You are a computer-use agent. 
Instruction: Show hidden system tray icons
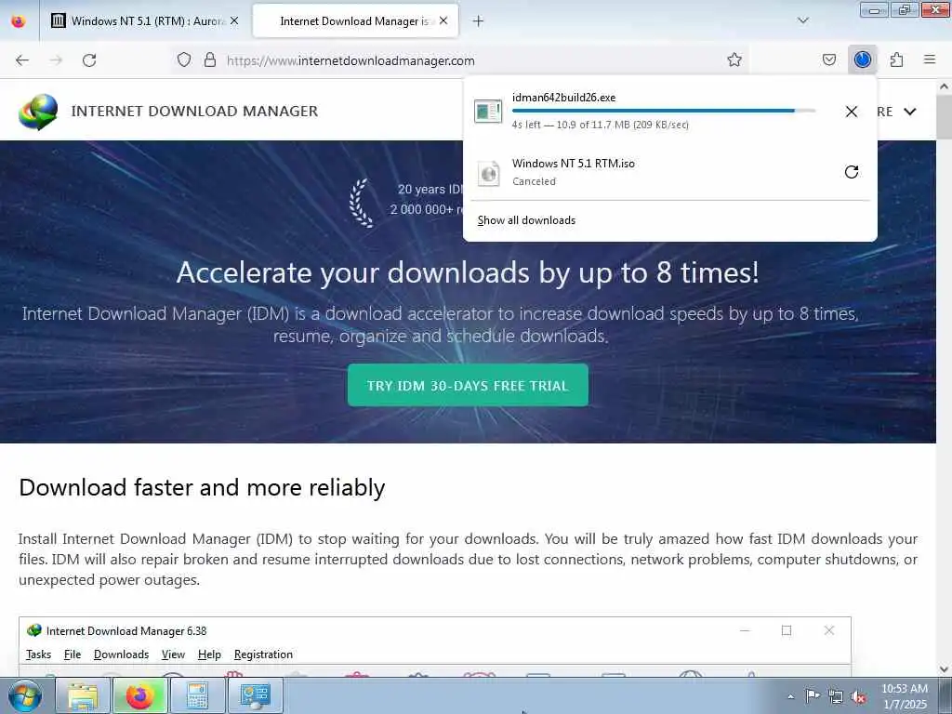(790, 696)
